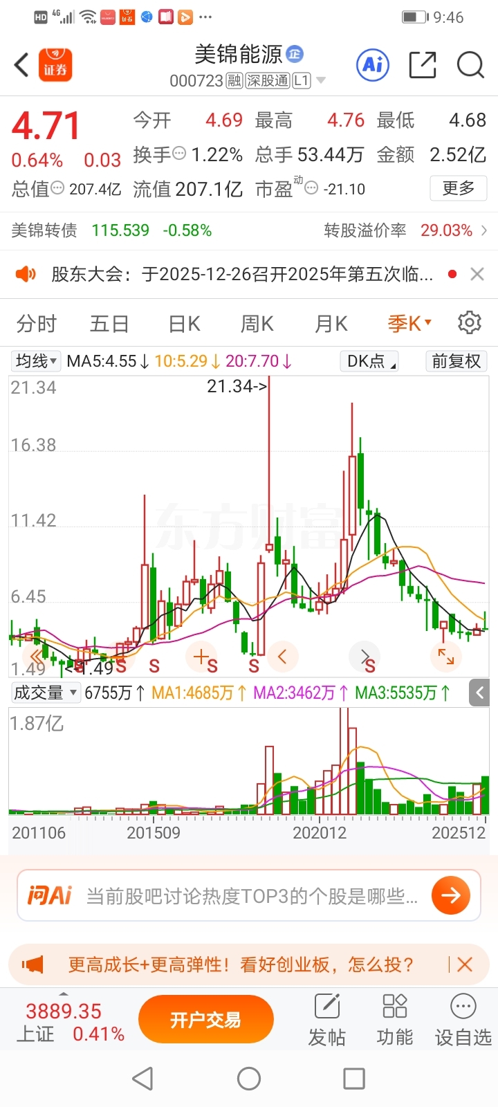The width and height of the screenshot is (498, 1107).
Task: Tap the 1.49 low-price marker on chart
Action: 89,668
